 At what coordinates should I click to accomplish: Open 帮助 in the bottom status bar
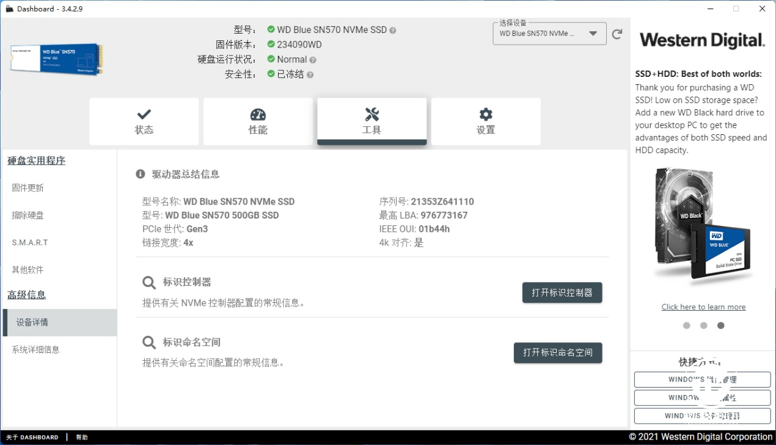[x=81, y=437]
